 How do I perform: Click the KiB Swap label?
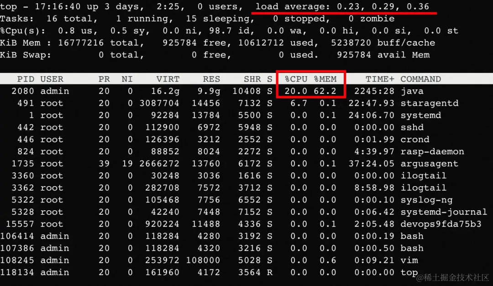point(26,55)
